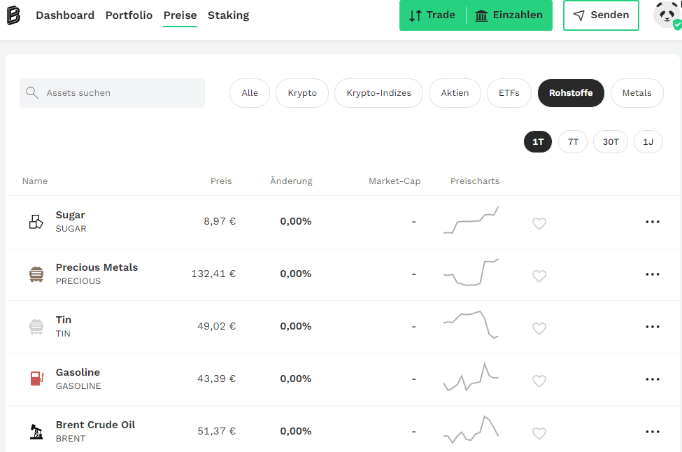Image resolution: width=682 pixels, height=452 pixels.
Task: Add Brent Crude Oil to favorites
Action: 539,433
